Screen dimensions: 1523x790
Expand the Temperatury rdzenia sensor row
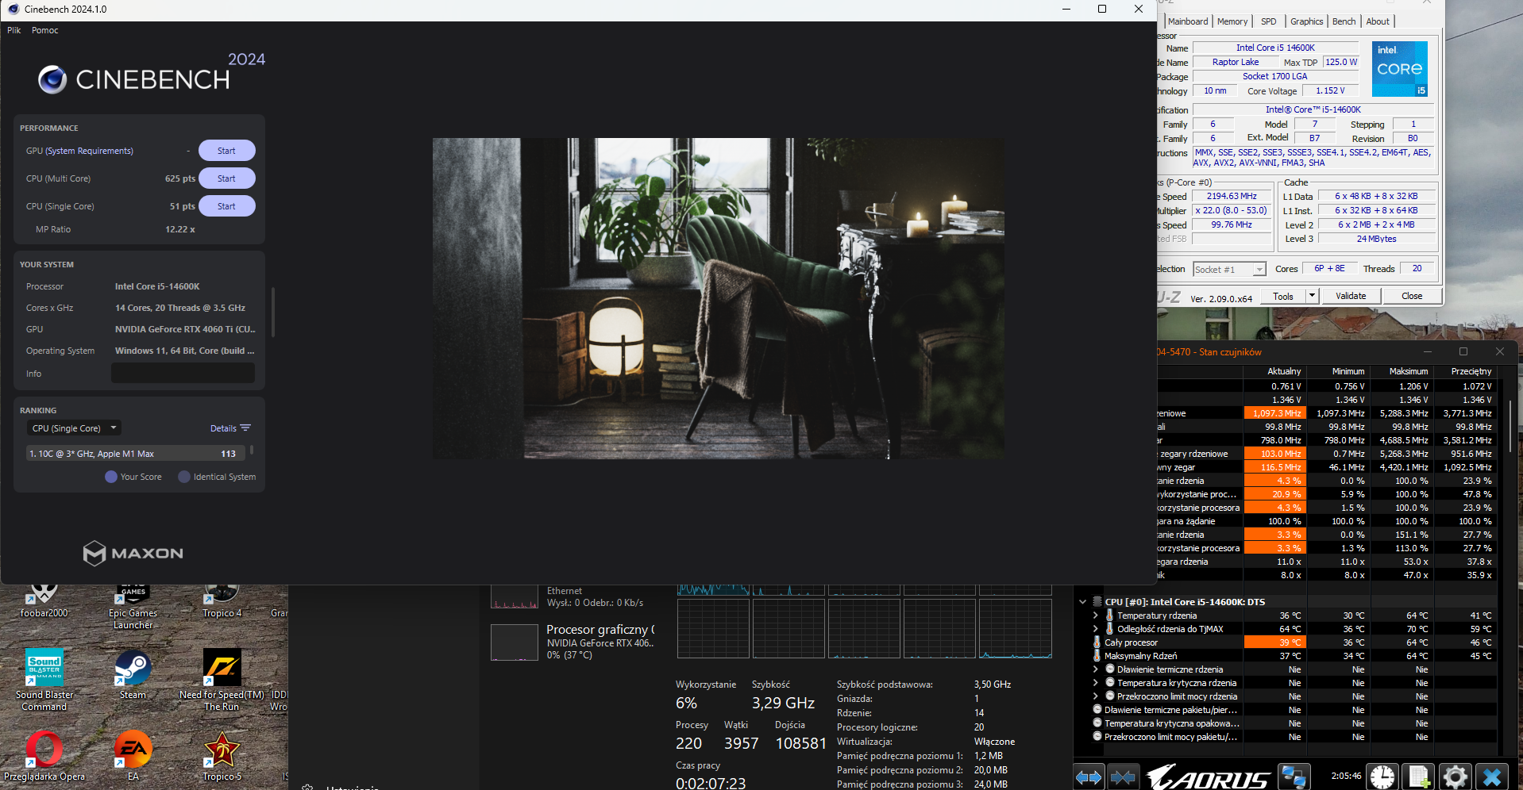click(1096, 616)
